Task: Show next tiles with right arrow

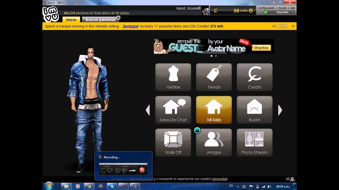Action: tap(280, 110)
